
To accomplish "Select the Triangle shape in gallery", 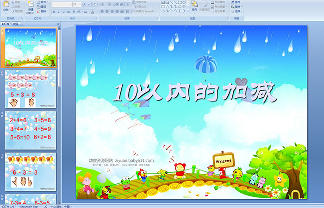I will [x=168, y=7].
